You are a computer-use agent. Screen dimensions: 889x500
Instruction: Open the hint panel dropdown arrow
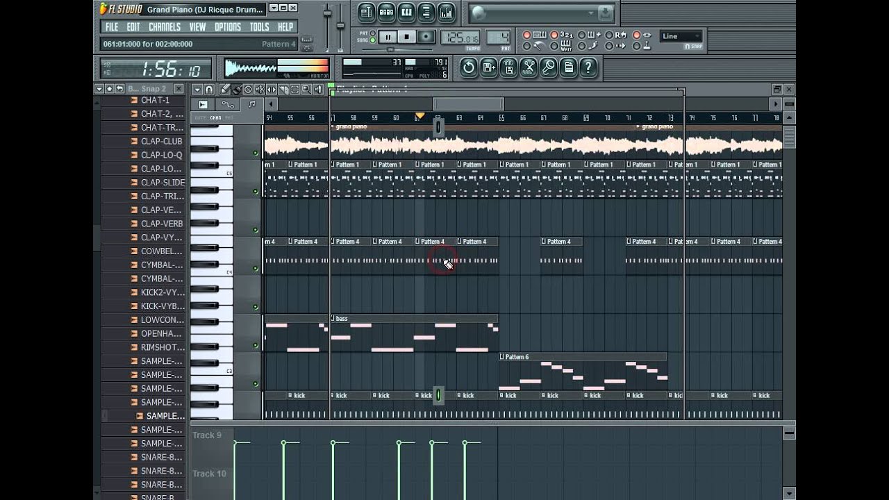(590, 12)
